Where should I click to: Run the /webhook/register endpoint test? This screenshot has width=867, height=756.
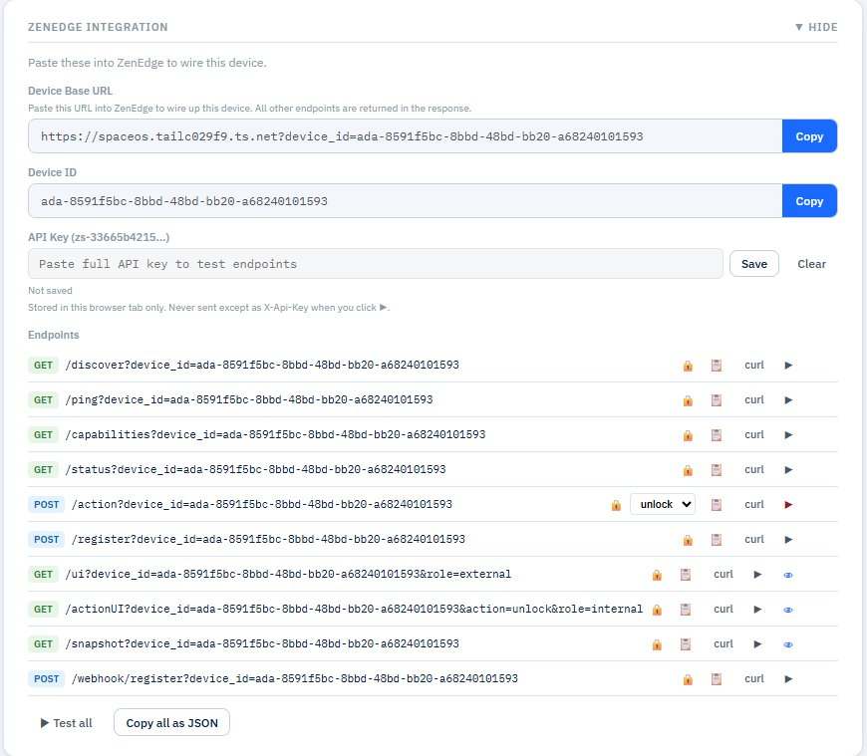(x=788, y=679)
